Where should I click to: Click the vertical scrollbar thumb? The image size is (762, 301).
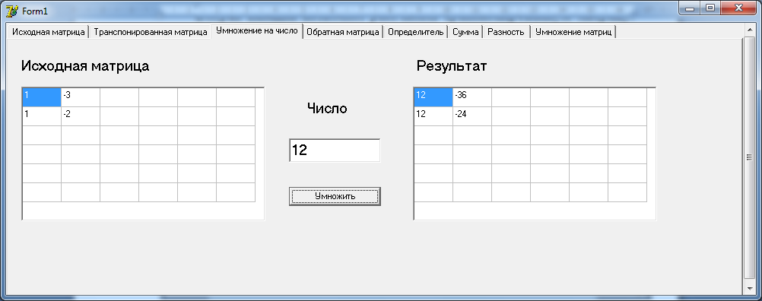(x=749, y=158)
